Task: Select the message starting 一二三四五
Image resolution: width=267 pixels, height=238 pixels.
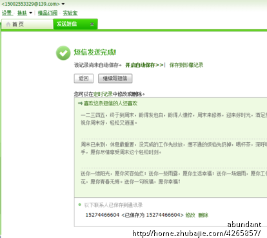Action: point(173,119)
